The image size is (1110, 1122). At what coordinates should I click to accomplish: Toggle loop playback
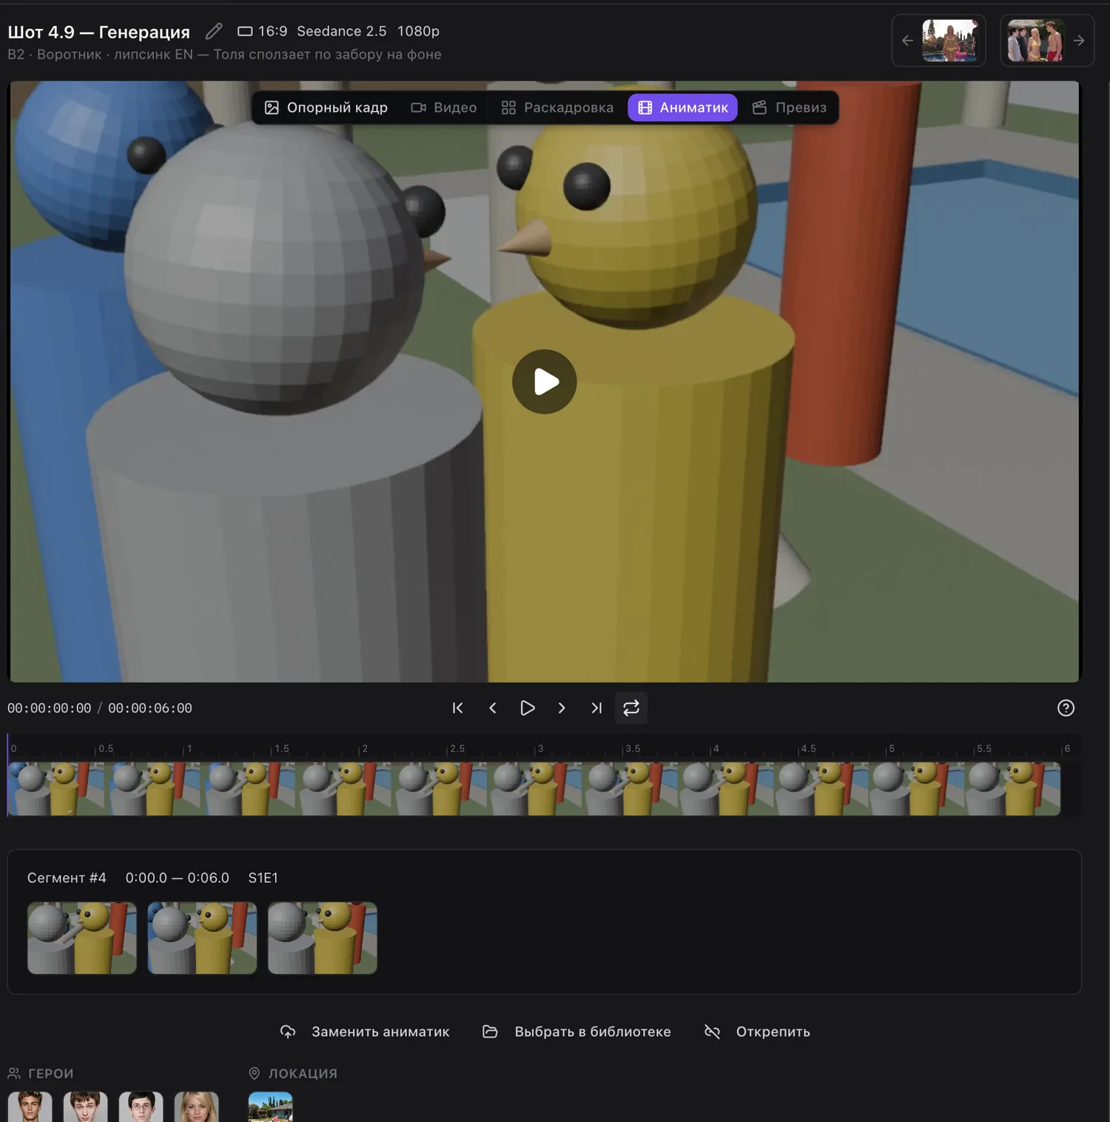(x=631, y=708)
